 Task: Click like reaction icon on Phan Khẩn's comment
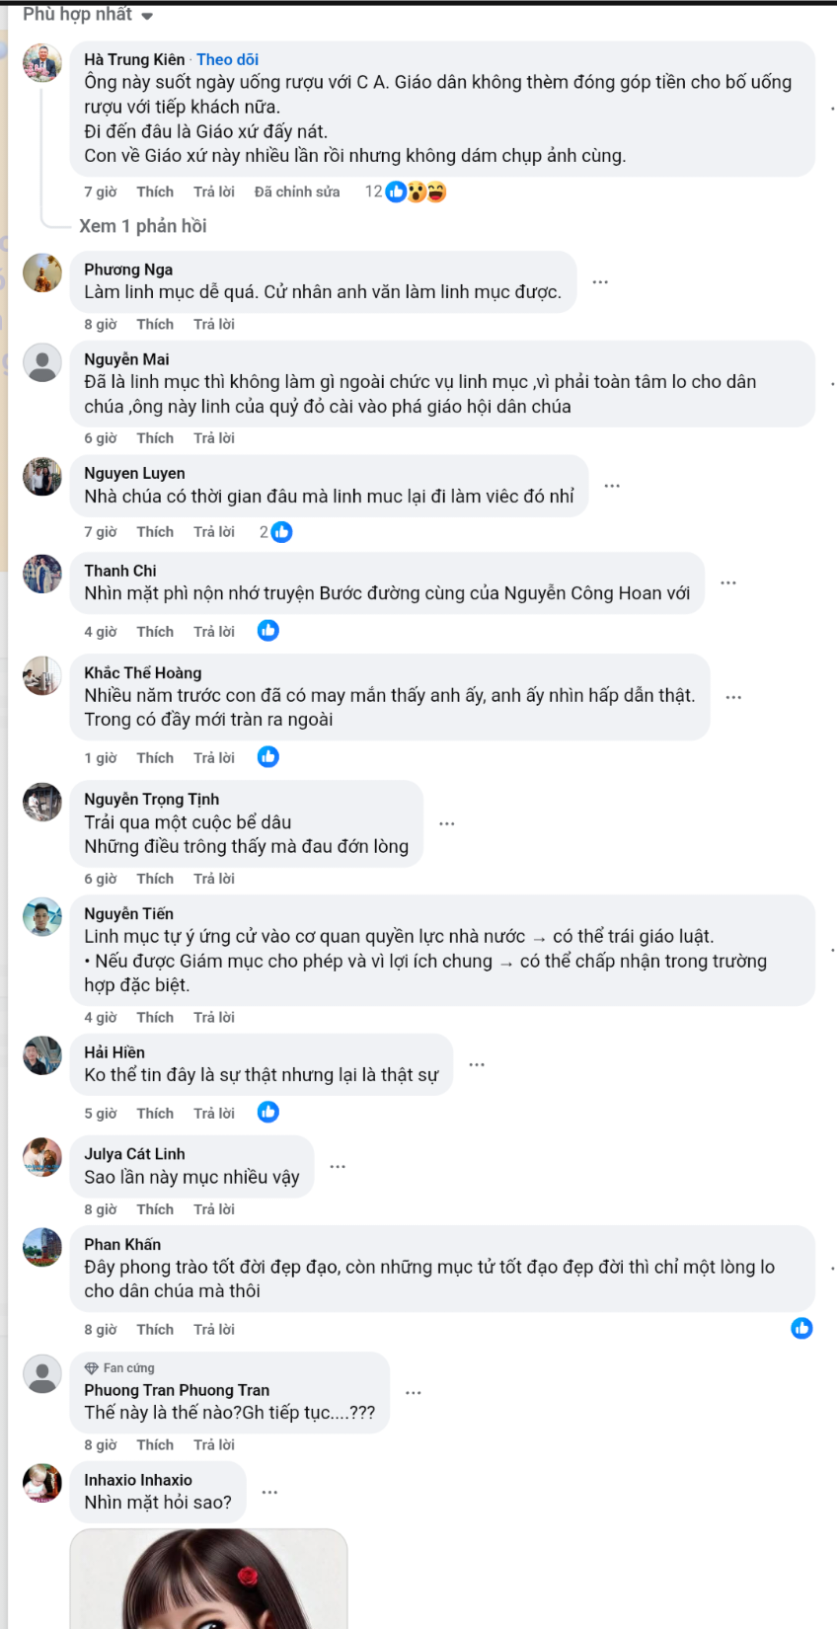tap(801, 1329)
